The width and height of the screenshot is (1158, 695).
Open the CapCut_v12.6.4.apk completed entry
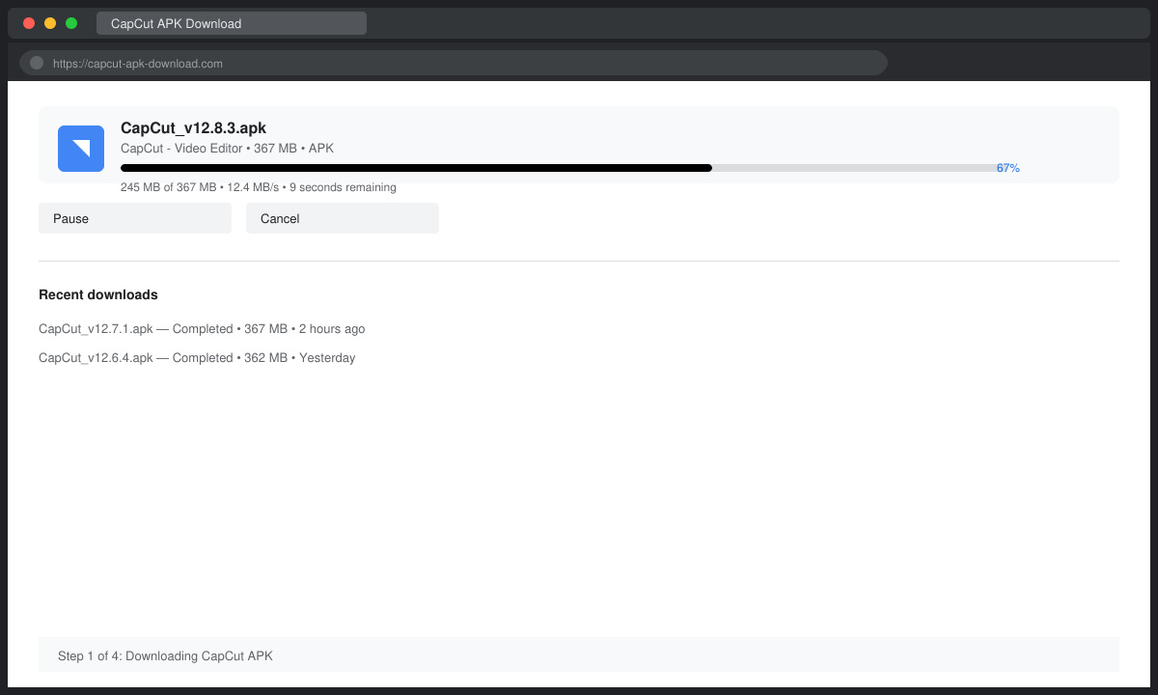197,358
